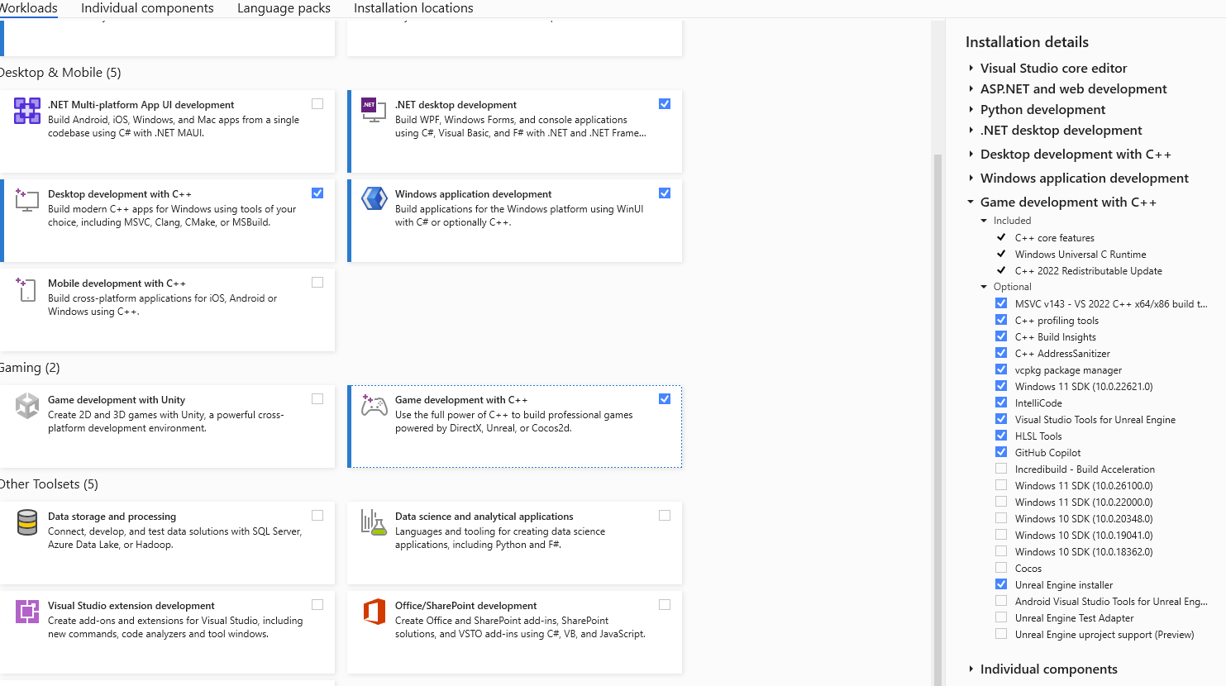
Task: Uncheck MSVC v143 build tools component
Action: 1001,303
